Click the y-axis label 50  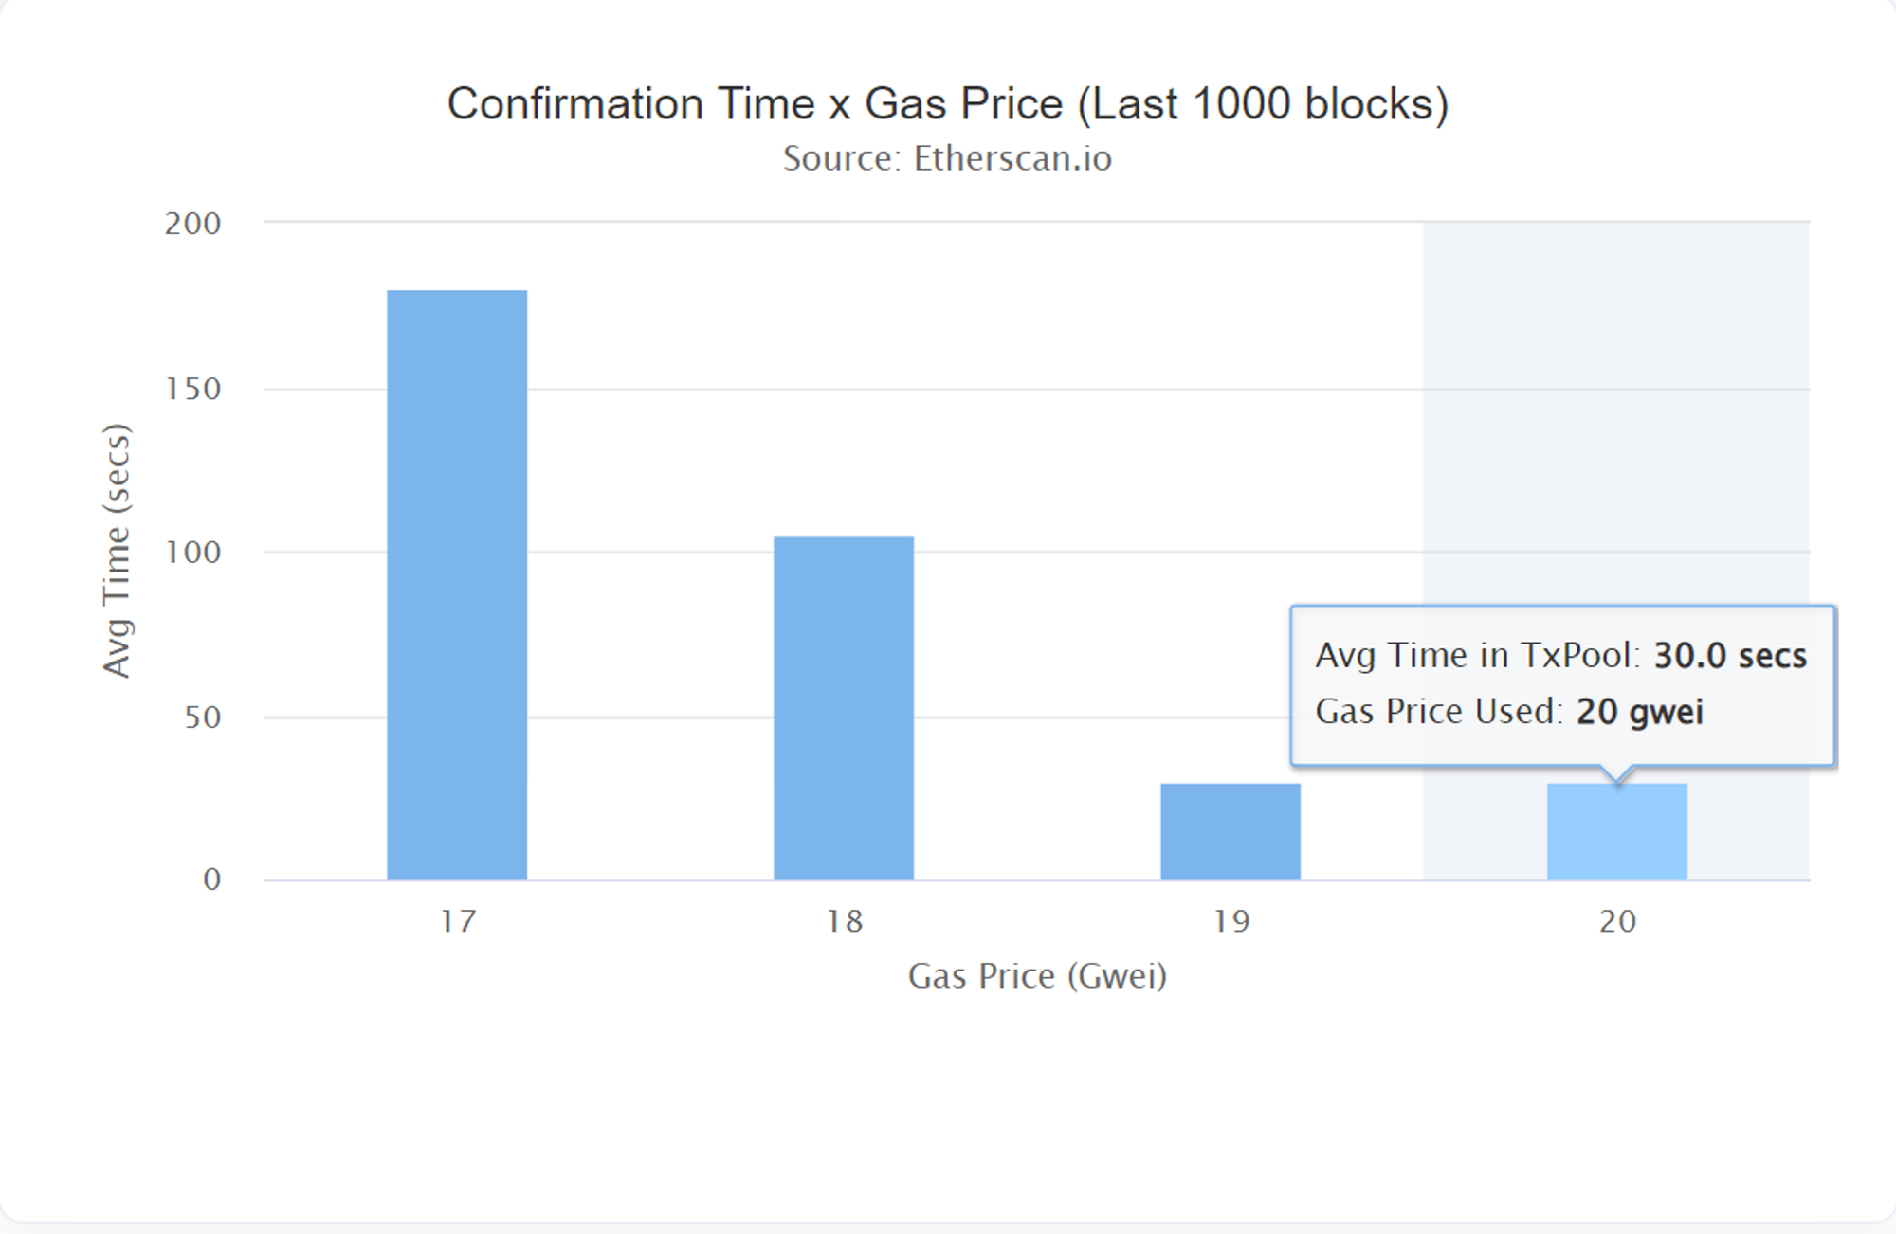pos(202,717)
